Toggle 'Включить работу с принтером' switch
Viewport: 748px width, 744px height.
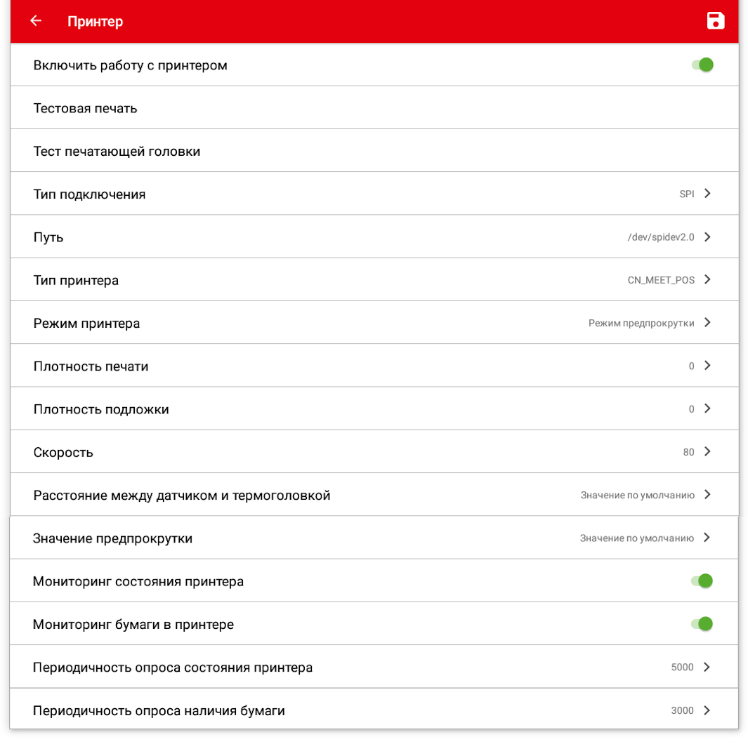(x=702, y=65)
